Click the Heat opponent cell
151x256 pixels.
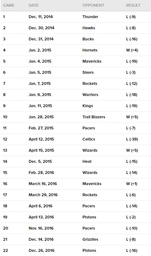click(x=87, y=162)
